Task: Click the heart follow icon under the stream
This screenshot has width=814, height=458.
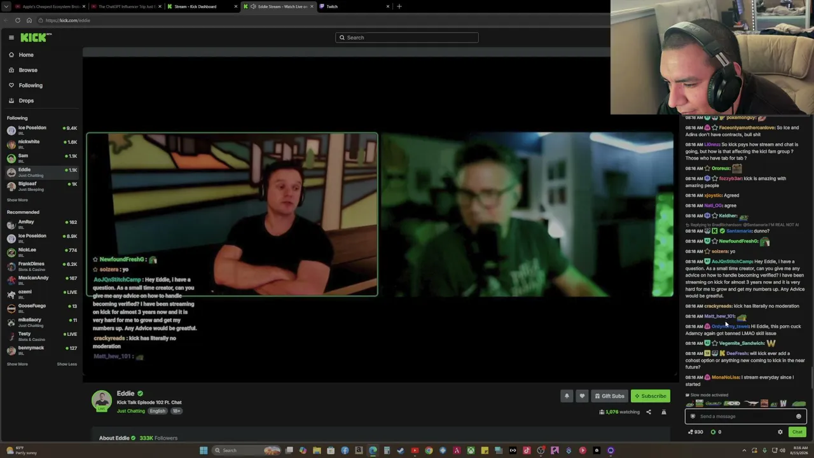Action: pyautogui.click(x=582, y=396)
